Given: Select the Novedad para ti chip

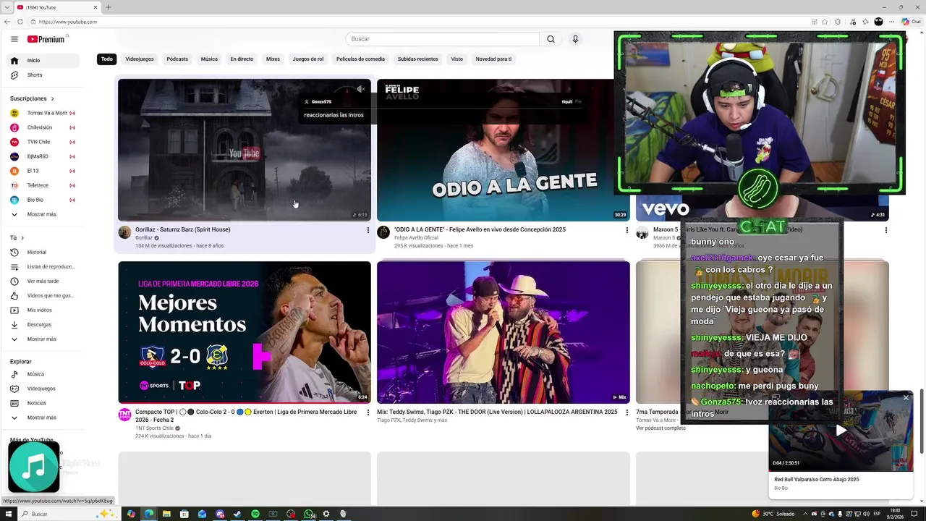Looking at the screenshot, I should point(493,59).
